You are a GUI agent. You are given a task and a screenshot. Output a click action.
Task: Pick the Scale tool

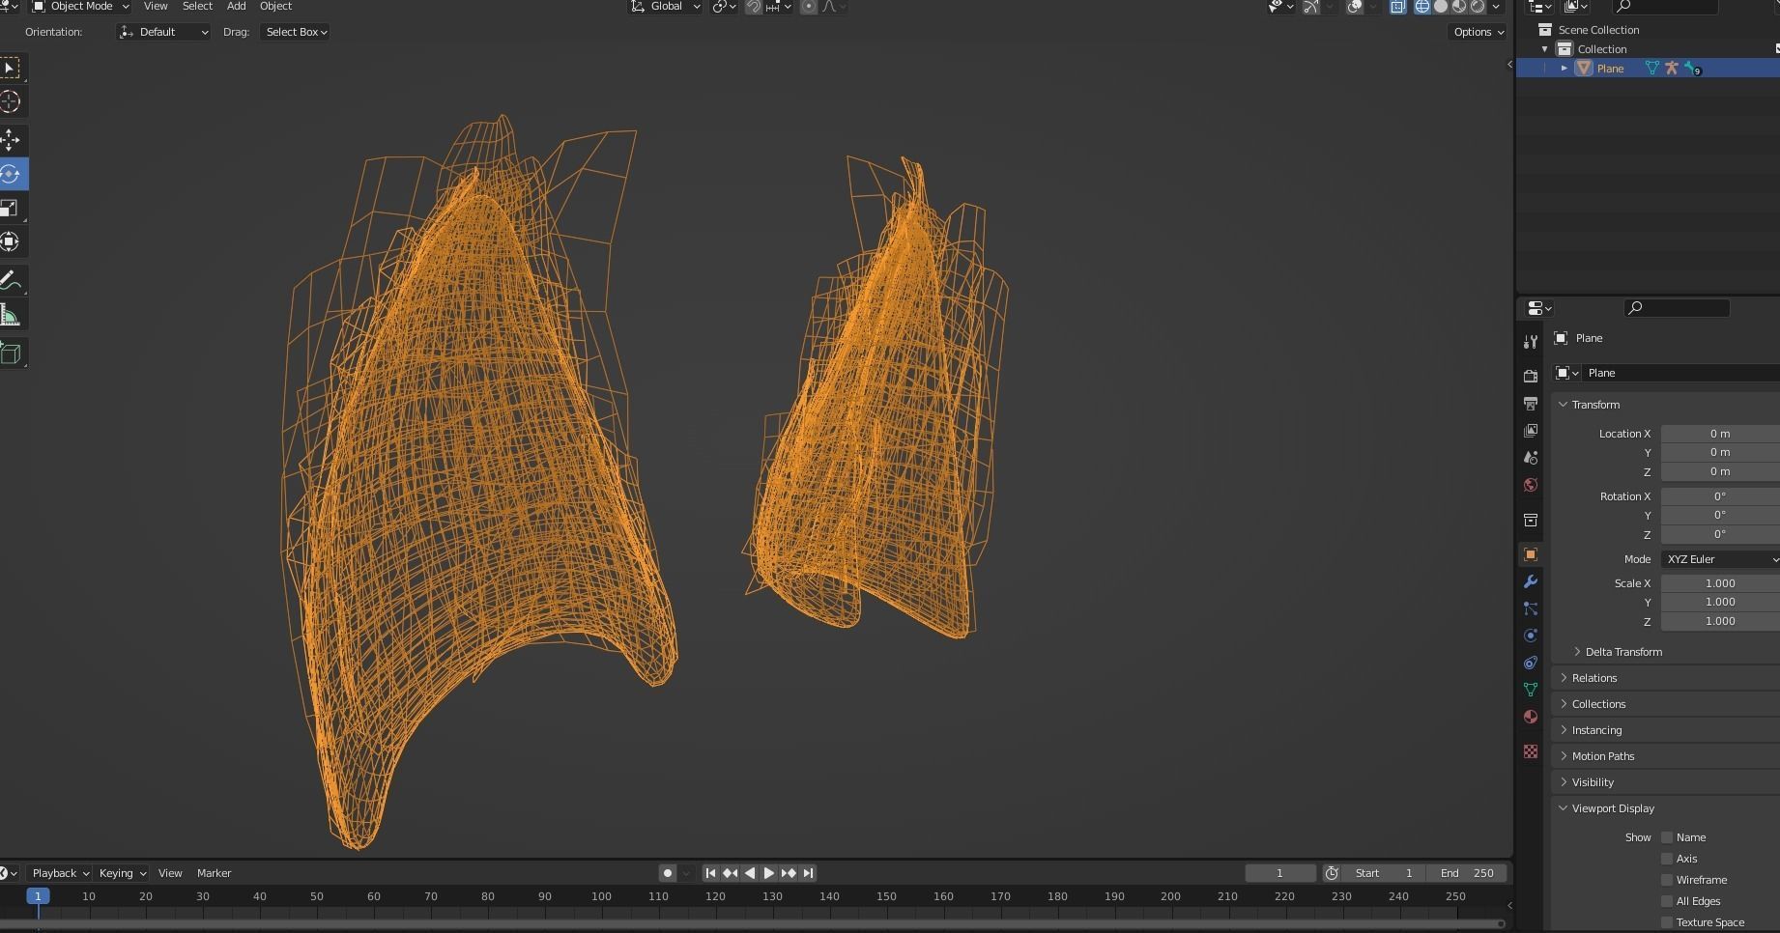[10, 208]
